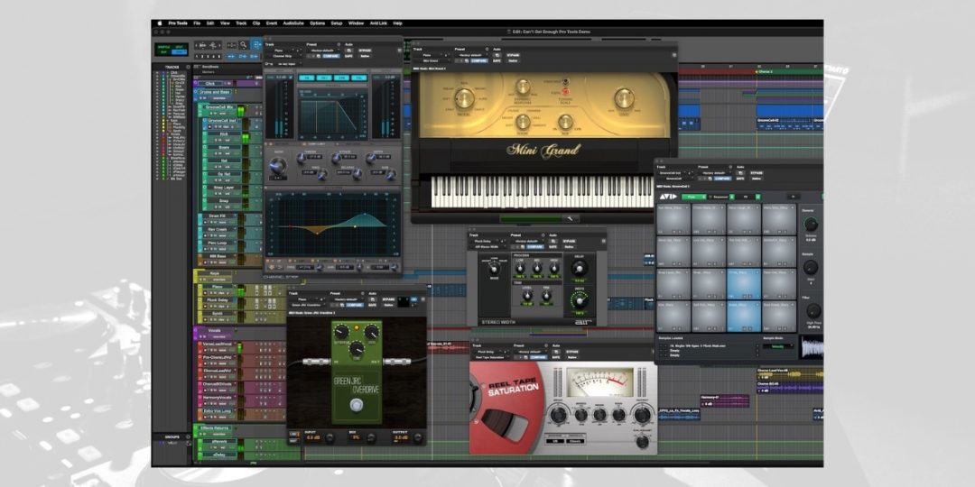975x487 pixels.
Task: Click the Mini Grand Level knob
Action: pyautogui.click(x=624, y=98)
